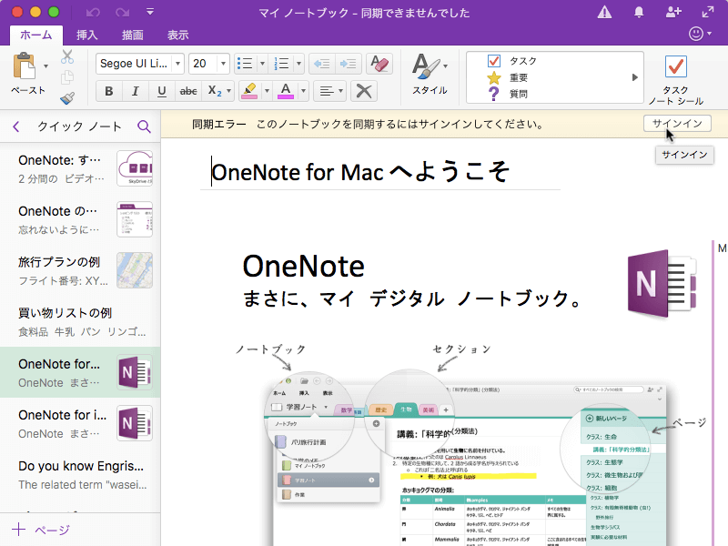Apply the pink font color A

pos(286,90)
